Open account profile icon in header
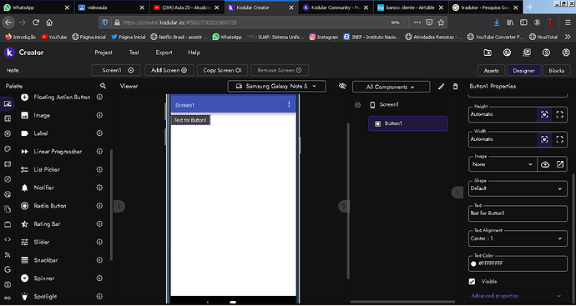576x306 pixels. coord(566,53)
